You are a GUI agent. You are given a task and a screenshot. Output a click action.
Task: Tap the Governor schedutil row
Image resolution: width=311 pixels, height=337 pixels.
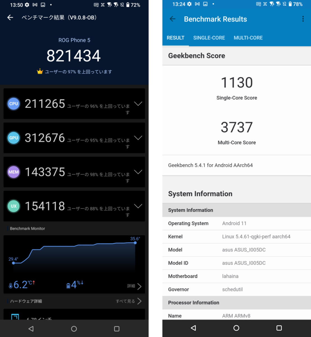pos(237,289)
